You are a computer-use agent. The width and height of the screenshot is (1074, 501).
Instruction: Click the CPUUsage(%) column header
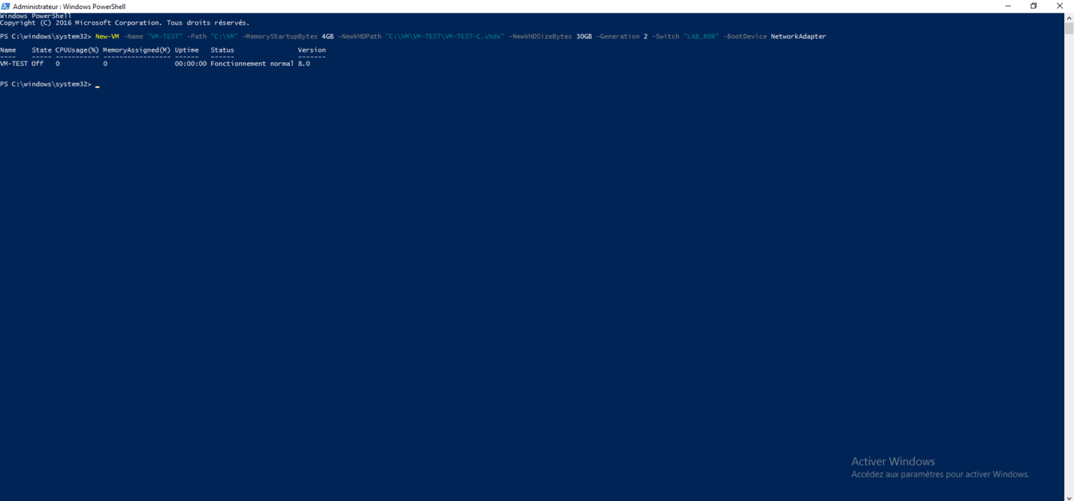[77, 50]
